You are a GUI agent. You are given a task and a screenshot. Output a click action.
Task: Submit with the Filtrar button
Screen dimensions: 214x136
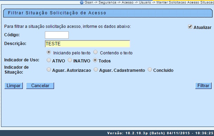[x=203, y=86]
